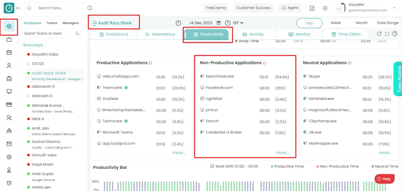The image size is (402, 191).
Task: Open the alarm clock sidebar icon
Action: click(x=9, y=183)
